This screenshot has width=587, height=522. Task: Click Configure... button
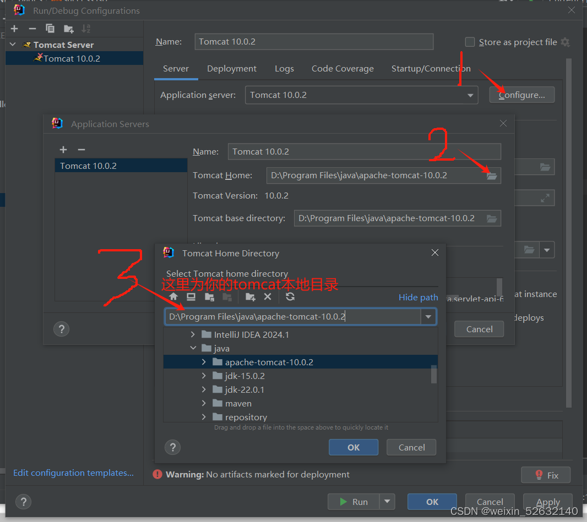pos(521,95)
